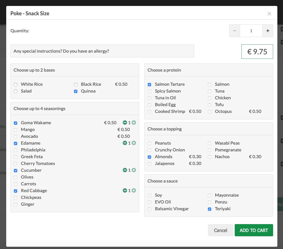Decrease order quantity with minus stepper
Image resolution: width=283 pixels, height=249 pixels.
[234, 31]
